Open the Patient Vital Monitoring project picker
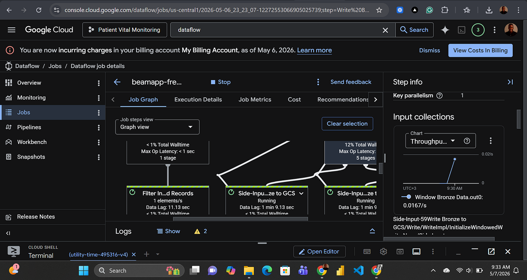This screenshot has width=527, height=280. tap(124, 30)
